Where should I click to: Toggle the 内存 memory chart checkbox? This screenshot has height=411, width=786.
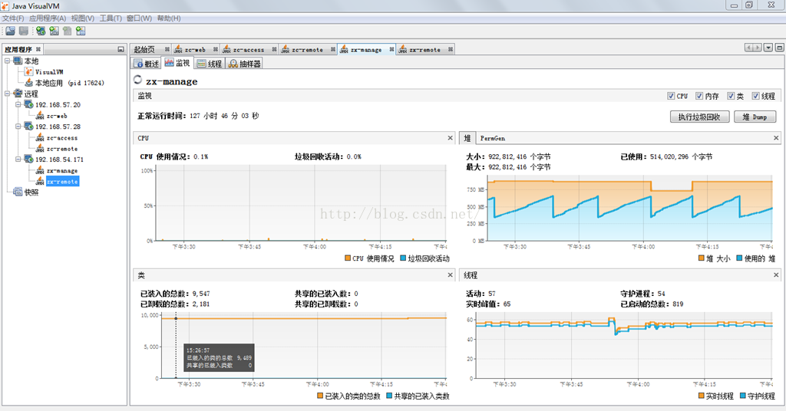[x=698, y=96]
